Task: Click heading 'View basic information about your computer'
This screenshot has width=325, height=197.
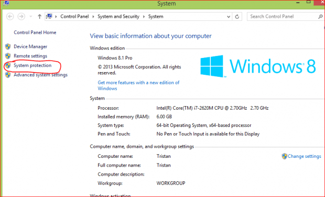Action: (150, 36)
